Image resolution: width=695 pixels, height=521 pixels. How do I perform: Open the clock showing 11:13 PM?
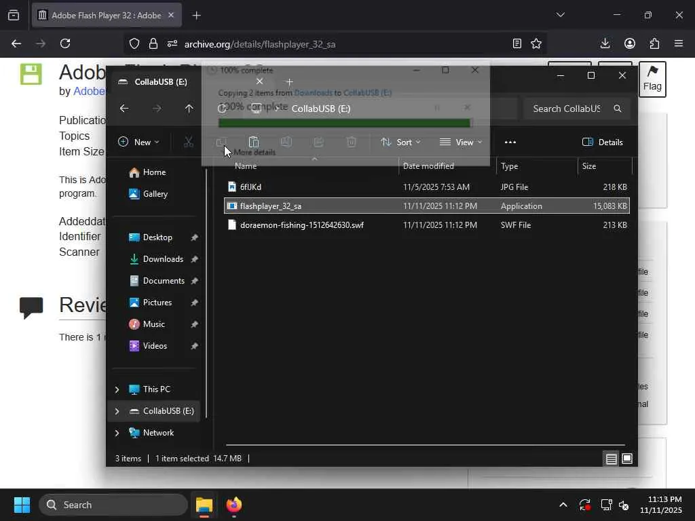(660, 505)
